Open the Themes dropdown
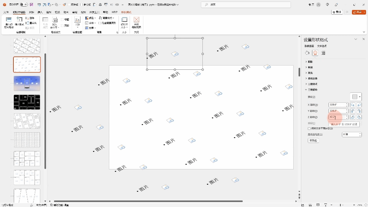 [x=77, y=23]
